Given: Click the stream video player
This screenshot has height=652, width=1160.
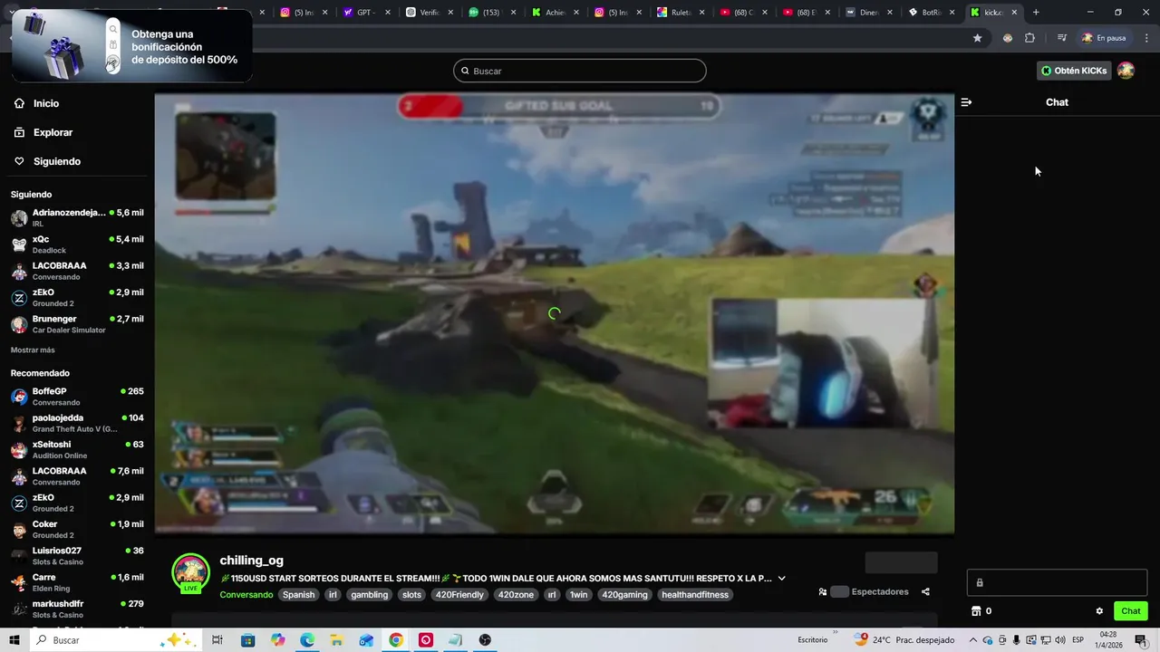Looking at the screenshot, I should tap(555, 313).
